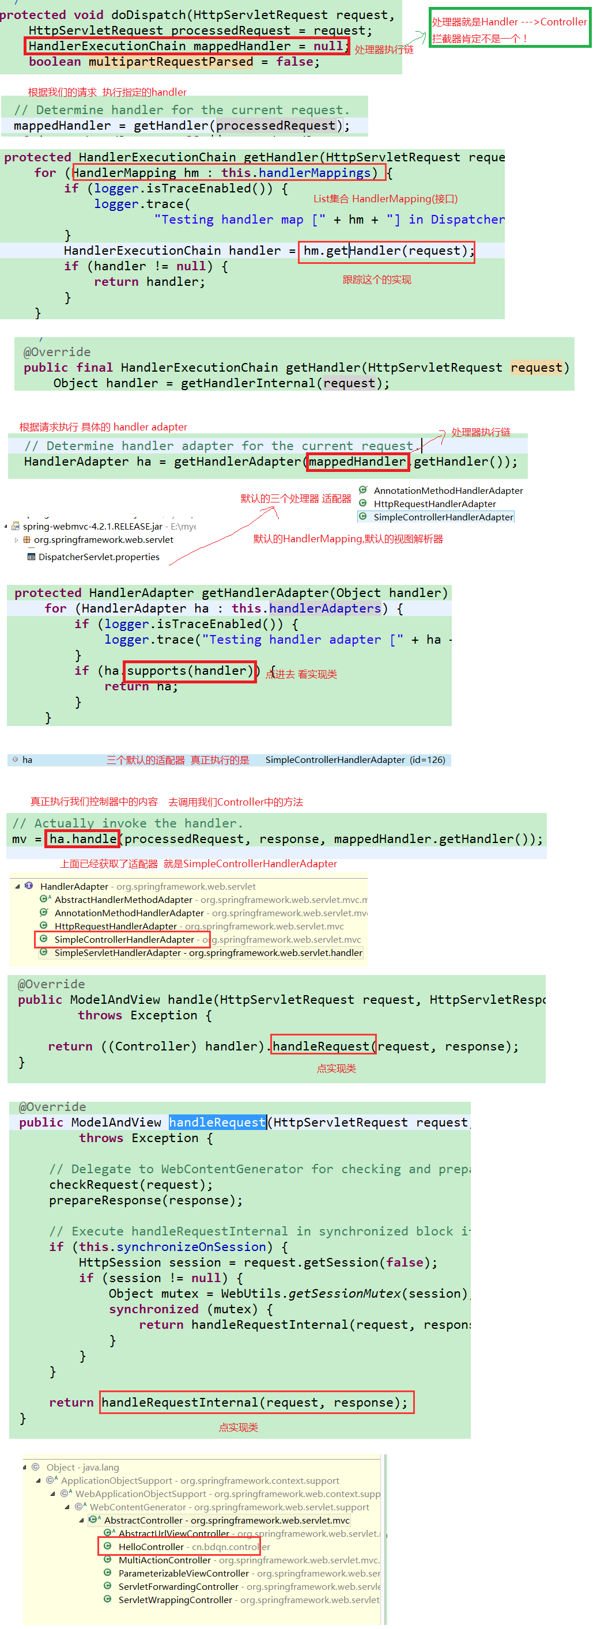Click the ServletWrappingController class icon
Viewport: 601px width, 1629px height.
pyautogui.click(x=108, y=1599)
